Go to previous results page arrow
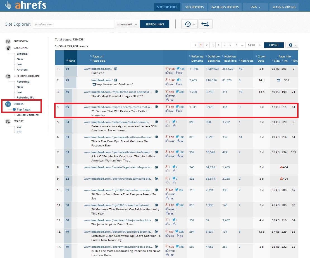Screen dimensions: 310x258 coord(195,45)
